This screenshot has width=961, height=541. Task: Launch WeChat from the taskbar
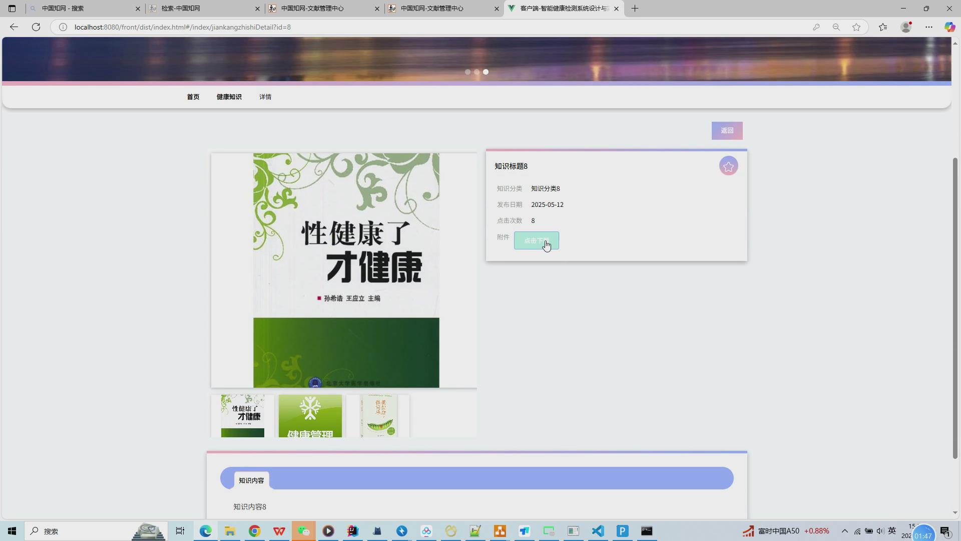(304, 531)
